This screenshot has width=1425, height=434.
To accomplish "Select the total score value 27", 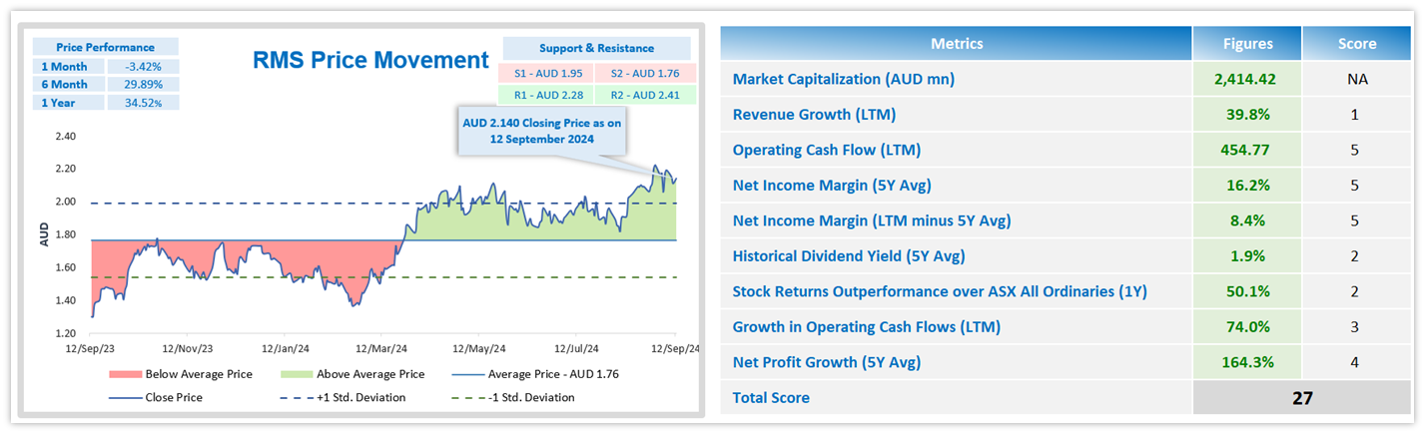I will (1301, 397).
